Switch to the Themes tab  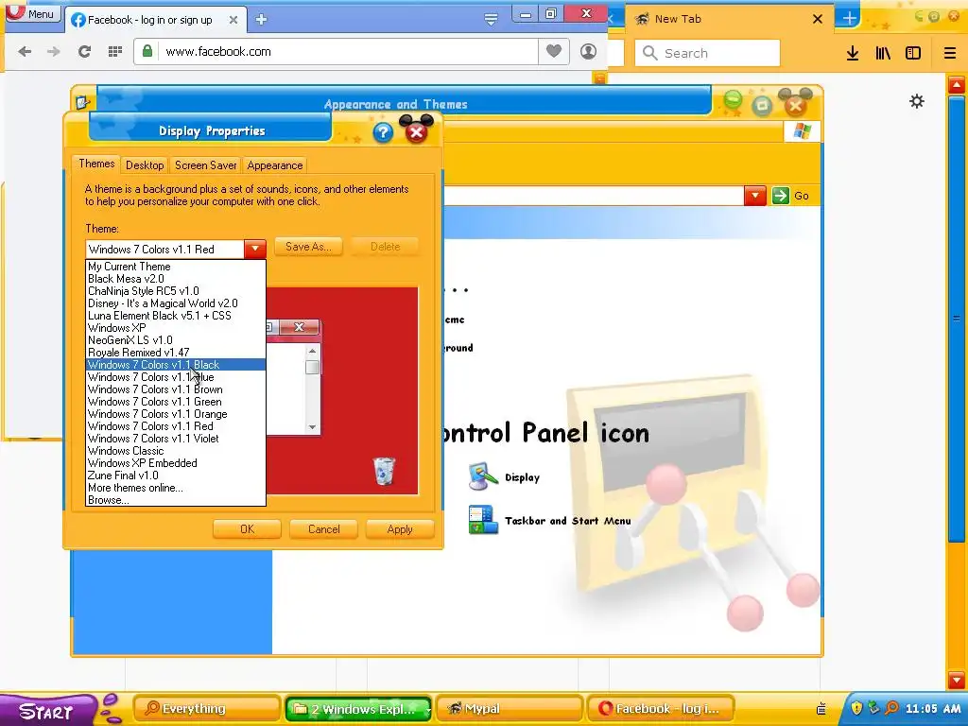click(96, 164)
